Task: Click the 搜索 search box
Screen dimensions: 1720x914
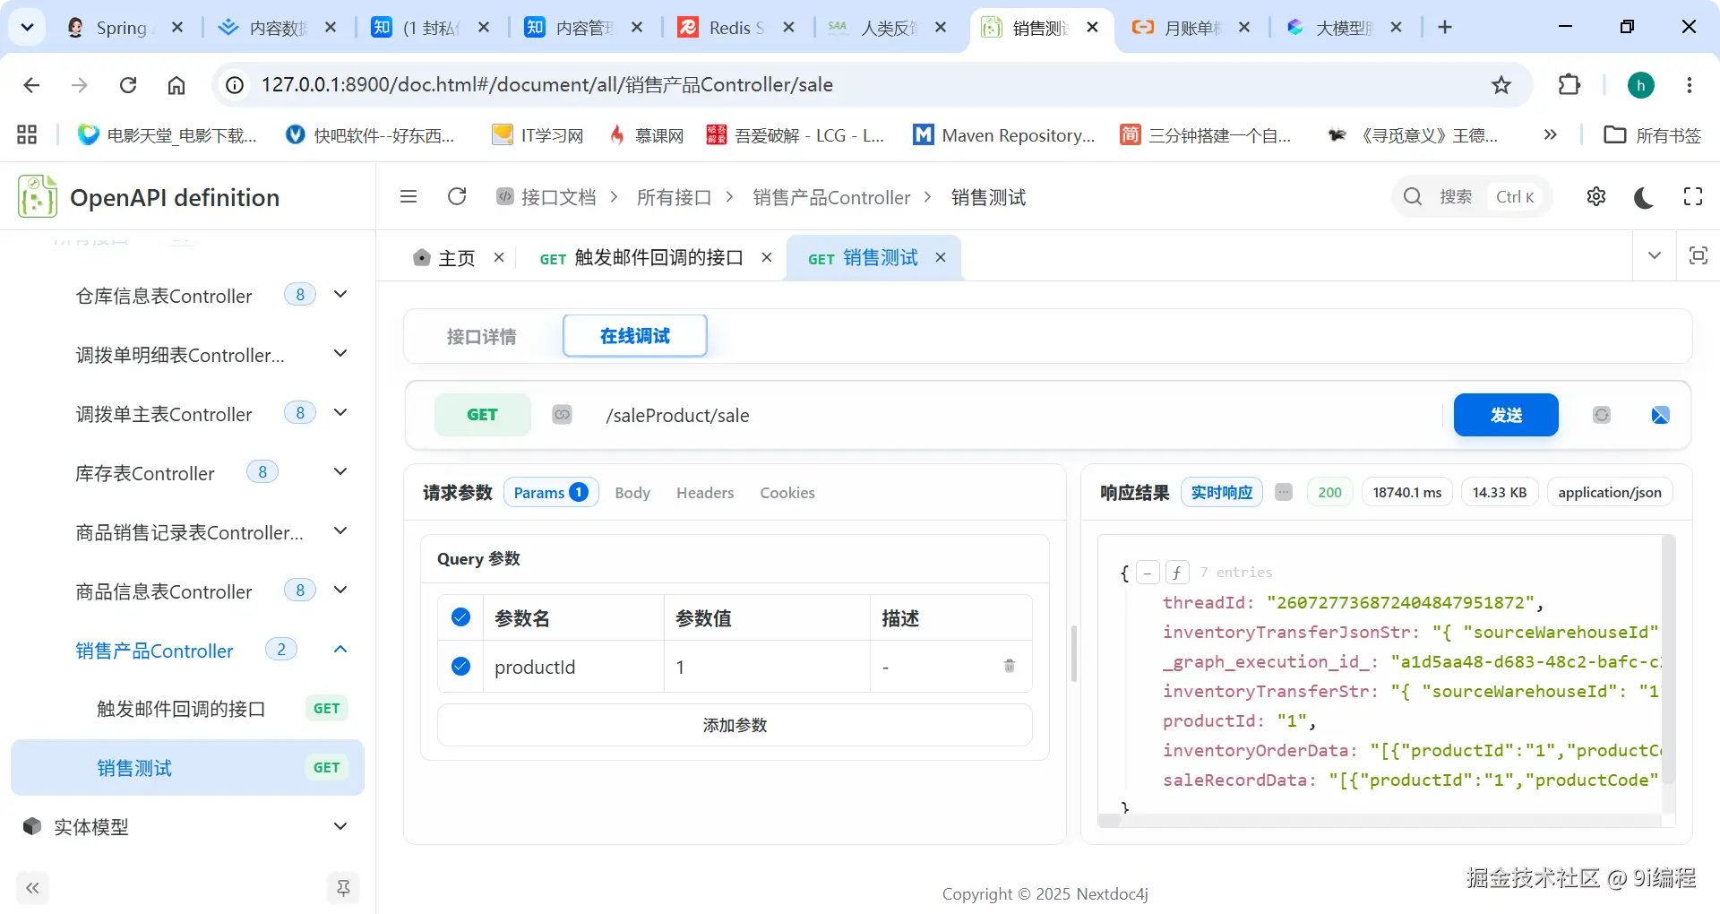Action: click(x=1472, y=196)
